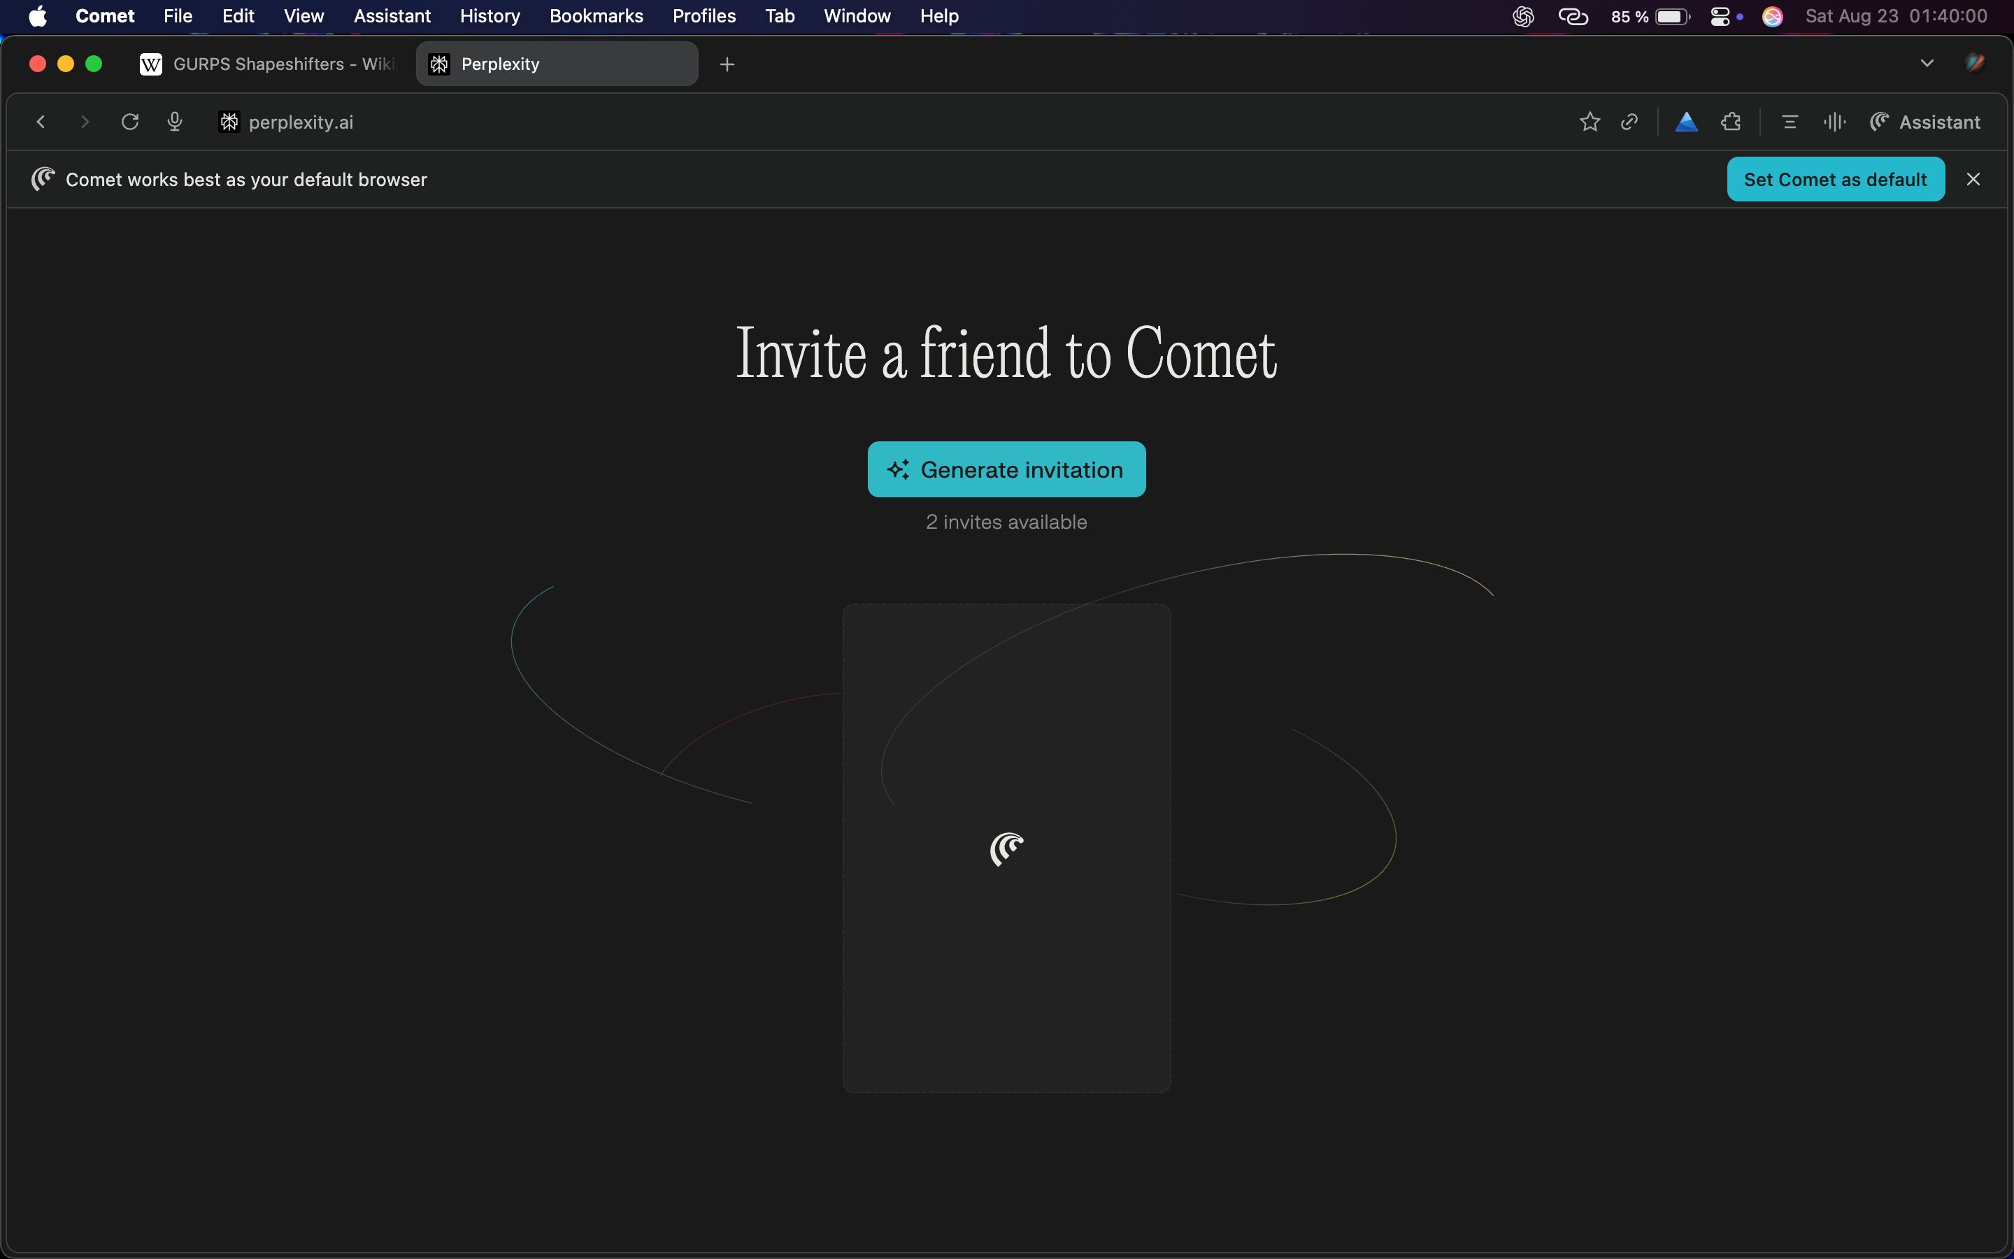Open the Comet application menu
This screenshot has height=1259, width=2014.
click(105, 16)
